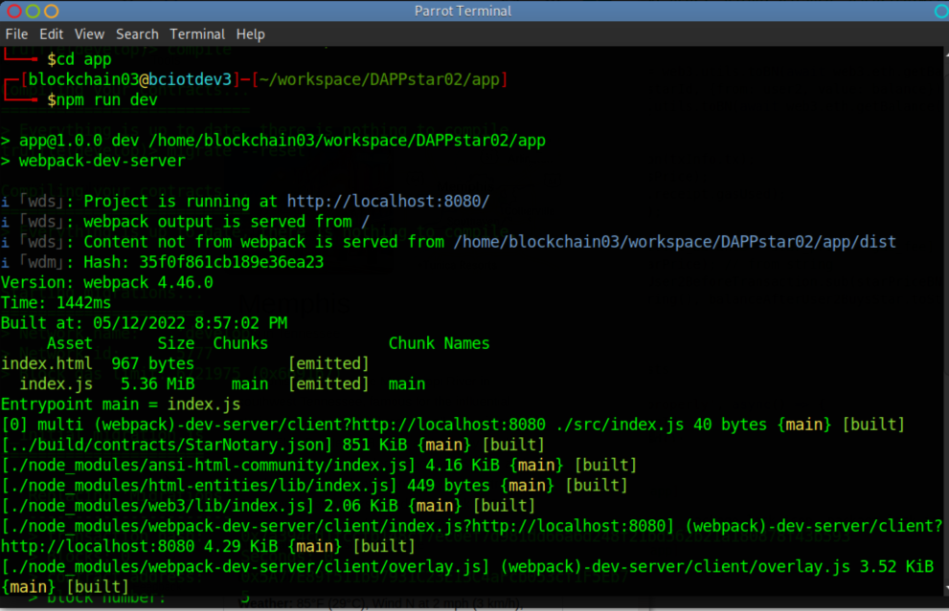The width and height of the screenshot is (949, 611).
Task: Open the Search menu
Action: click(137, 33)
